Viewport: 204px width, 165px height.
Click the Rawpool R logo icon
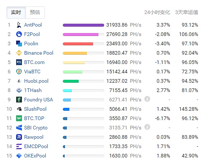(x=19, y=137)
